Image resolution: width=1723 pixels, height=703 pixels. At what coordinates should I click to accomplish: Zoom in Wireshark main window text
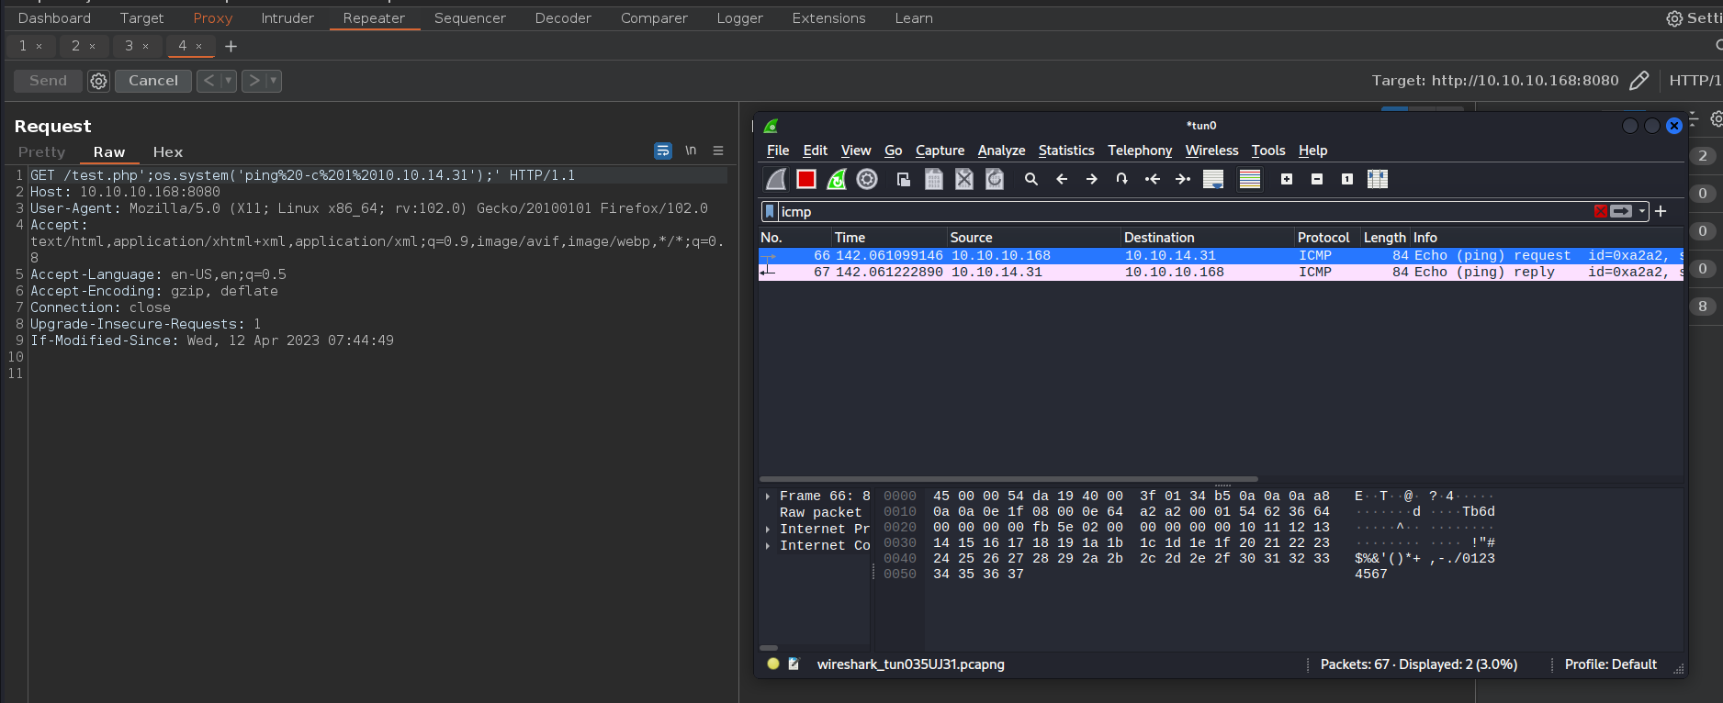1287,179
